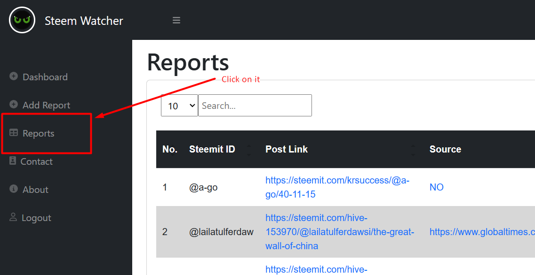Open the rows-per-page dropdown showing 10
The image size is (535, 275).
click(x=179, y=106)
